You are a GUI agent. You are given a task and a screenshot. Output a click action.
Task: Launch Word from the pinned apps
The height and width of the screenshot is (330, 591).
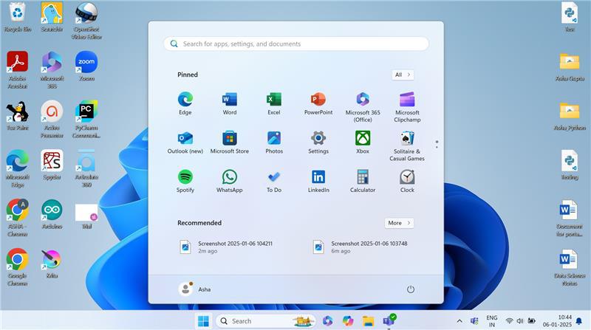pos(230,103)
